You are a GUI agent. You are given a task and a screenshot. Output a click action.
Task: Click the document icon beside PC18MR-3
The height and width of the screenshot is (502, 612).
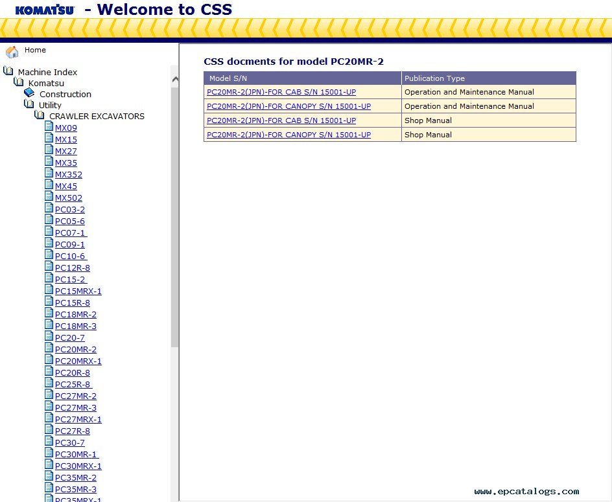pos(49,325)
